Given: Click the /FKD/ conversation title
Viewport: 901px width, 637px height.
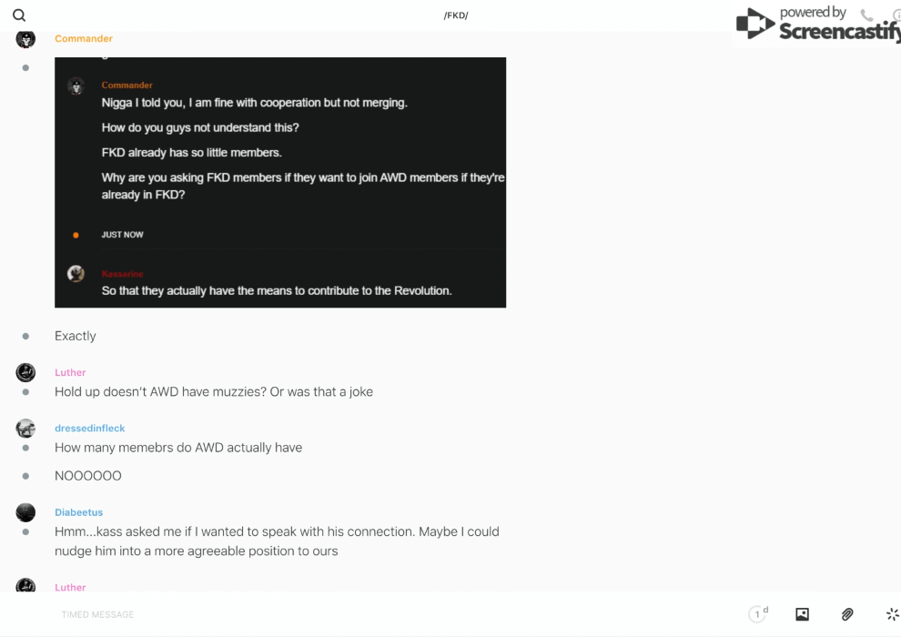Looking at the screenshot, I should pyautogui.click(x=456, y=15).
